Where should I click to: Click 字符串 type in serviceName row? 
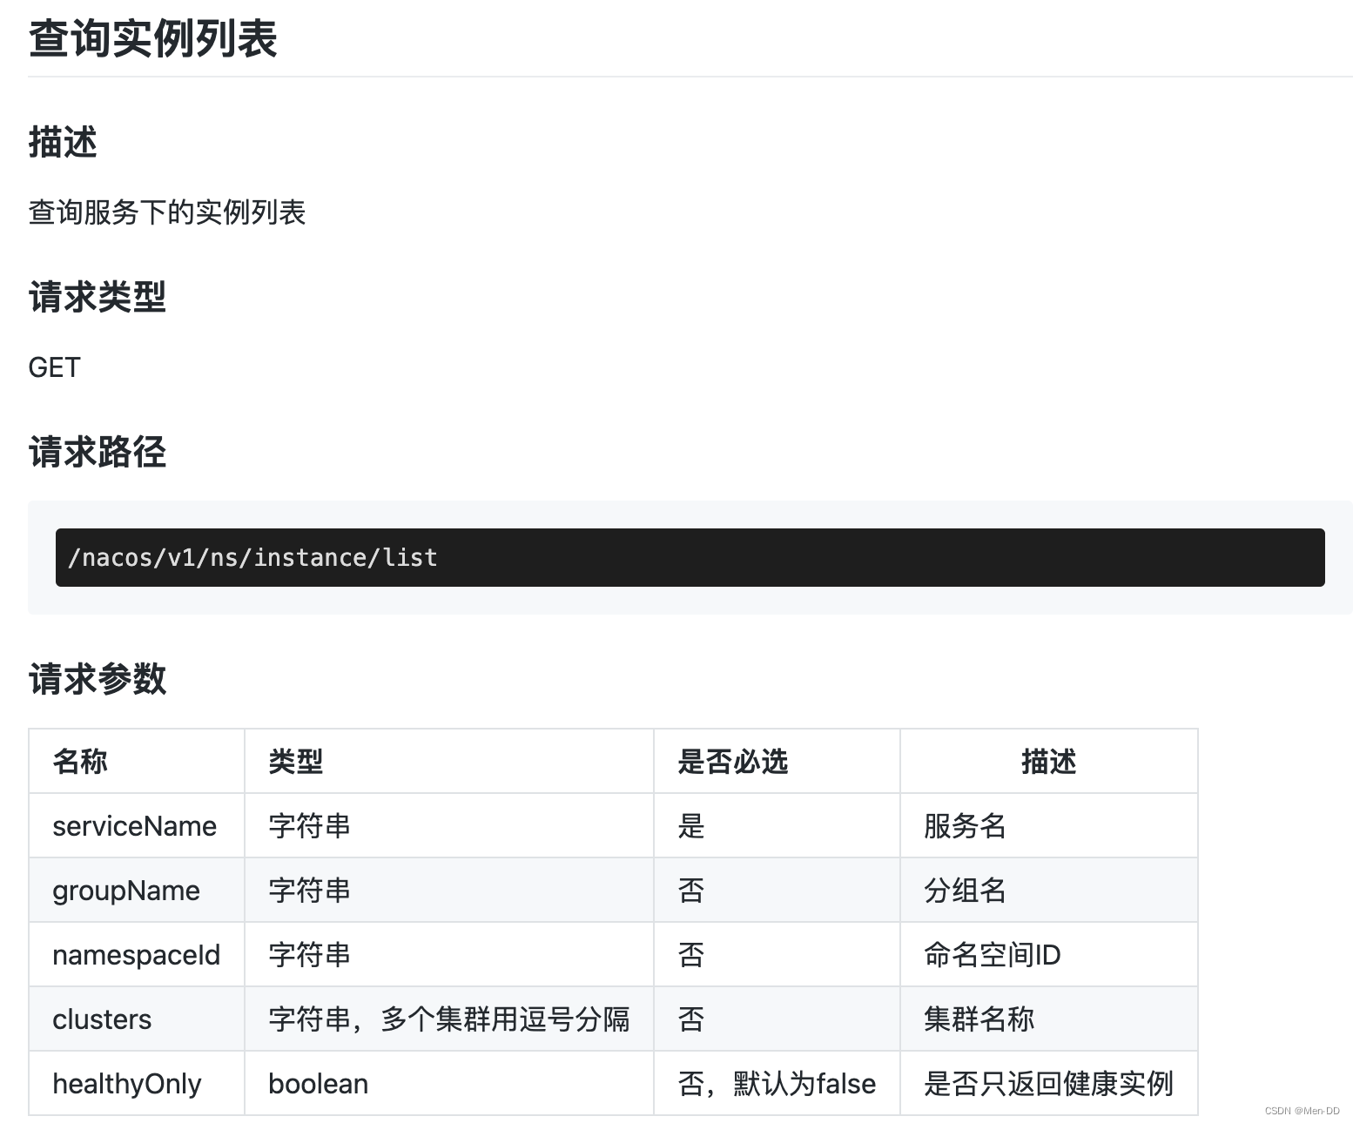coord(449,825)
